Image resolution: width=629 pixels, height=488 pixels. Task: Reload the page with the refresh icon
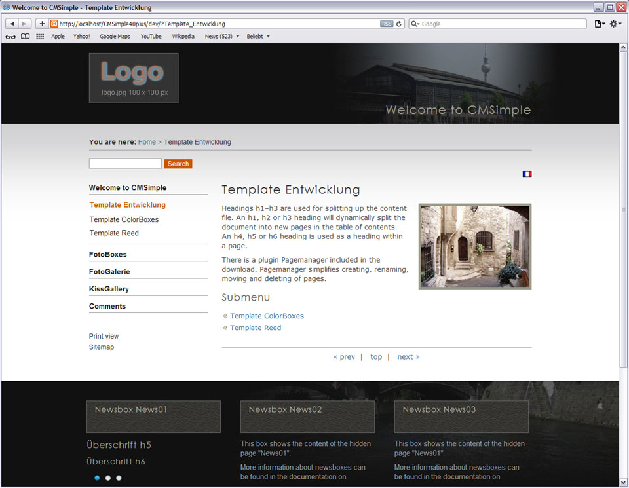coord(399,24)
